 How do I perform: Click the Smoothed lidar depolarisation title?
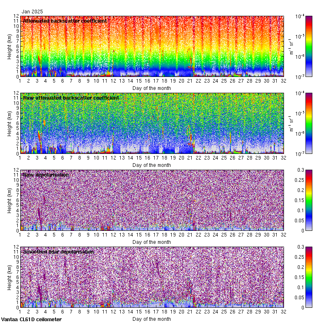(x=58, y=252)
